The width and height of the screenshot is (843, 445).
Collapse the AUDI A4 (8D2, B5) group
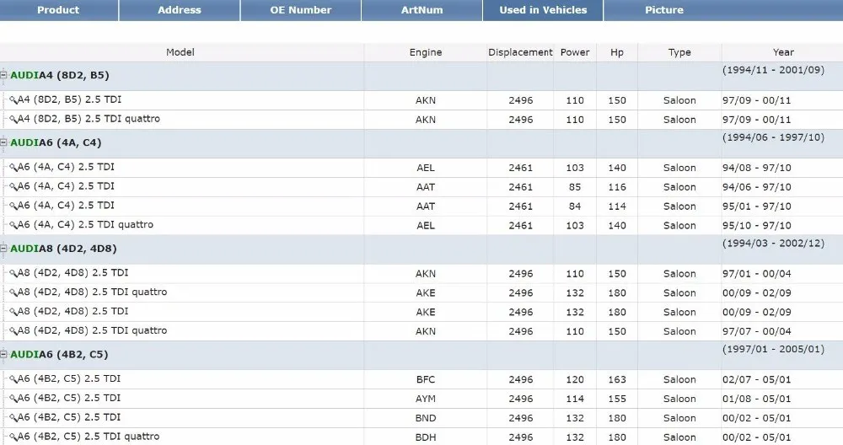(3, 75)
